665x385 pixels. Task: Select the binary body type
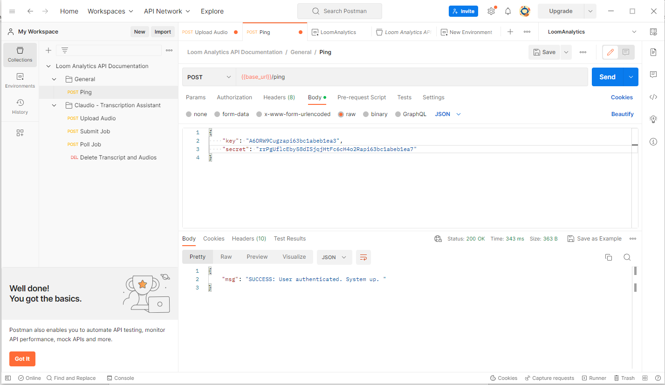[x=375, y=114]
